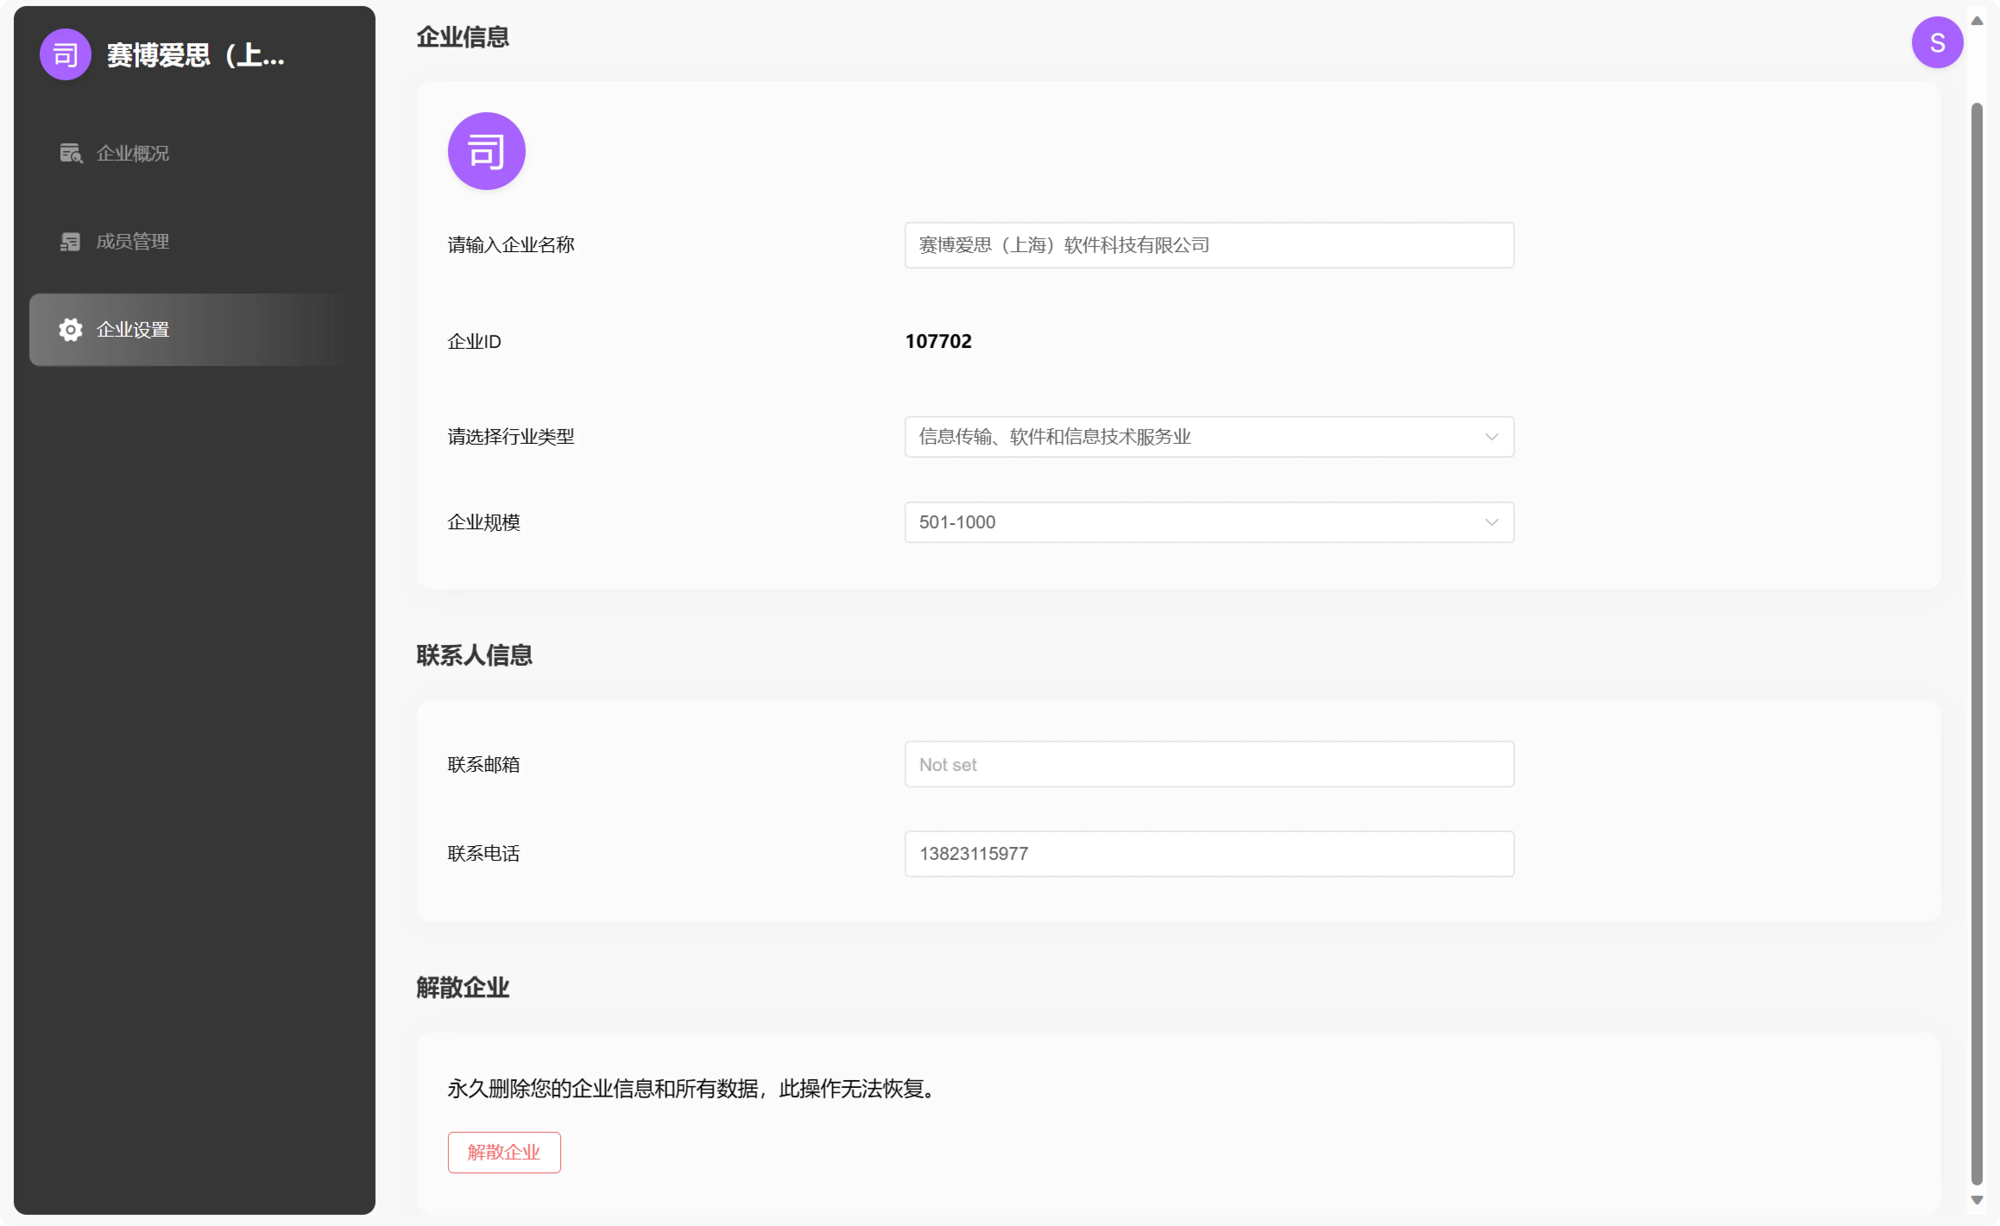Image resolution: width=2000 pixels, height=1226 pixels.
Task: Click the 企业信息 section heading
Action: point(463,37)
